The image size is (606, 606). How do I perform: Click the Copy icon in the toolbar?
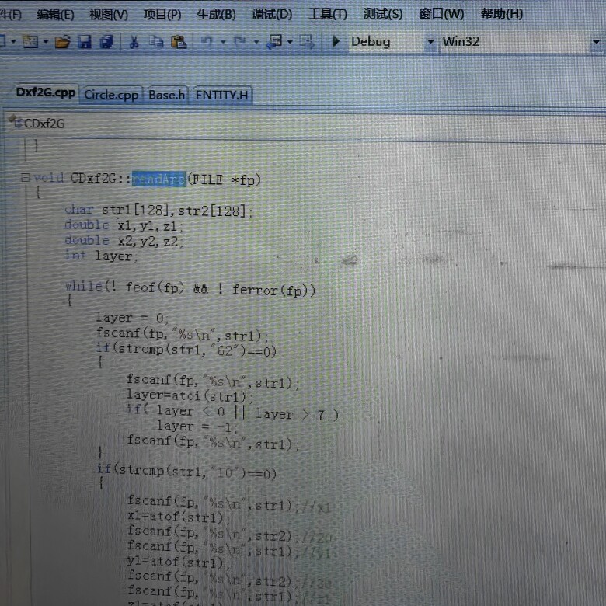[156, 41]
